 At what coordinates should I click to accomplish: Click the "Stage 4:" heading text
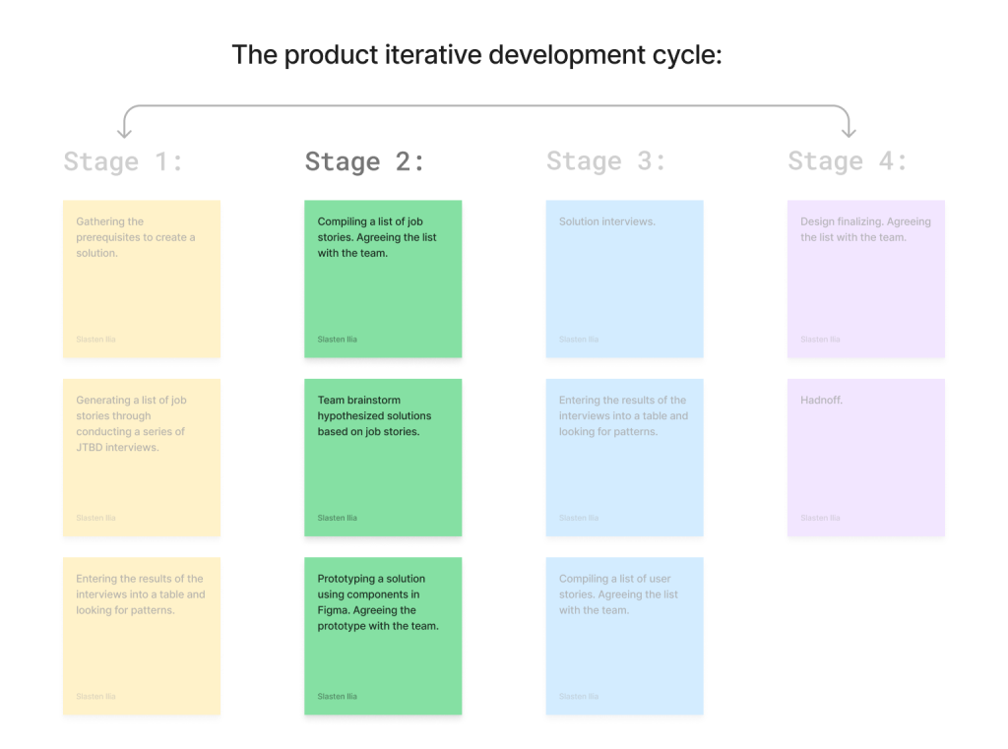[x=848, y=161]
